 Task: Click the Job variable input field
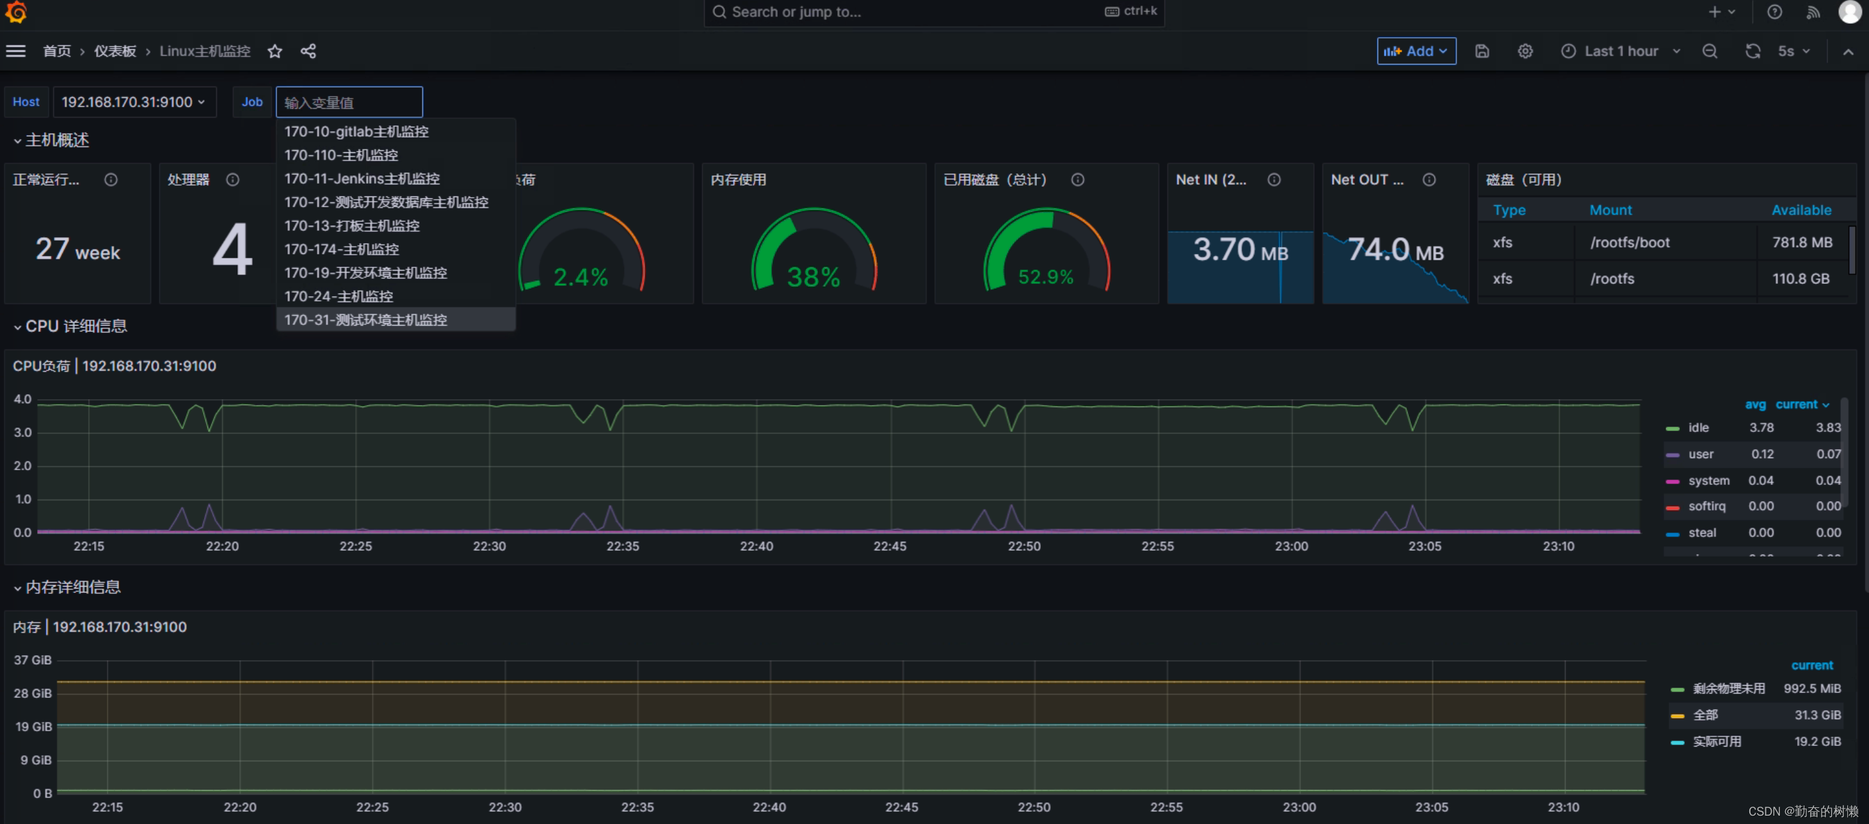[349, 102]
